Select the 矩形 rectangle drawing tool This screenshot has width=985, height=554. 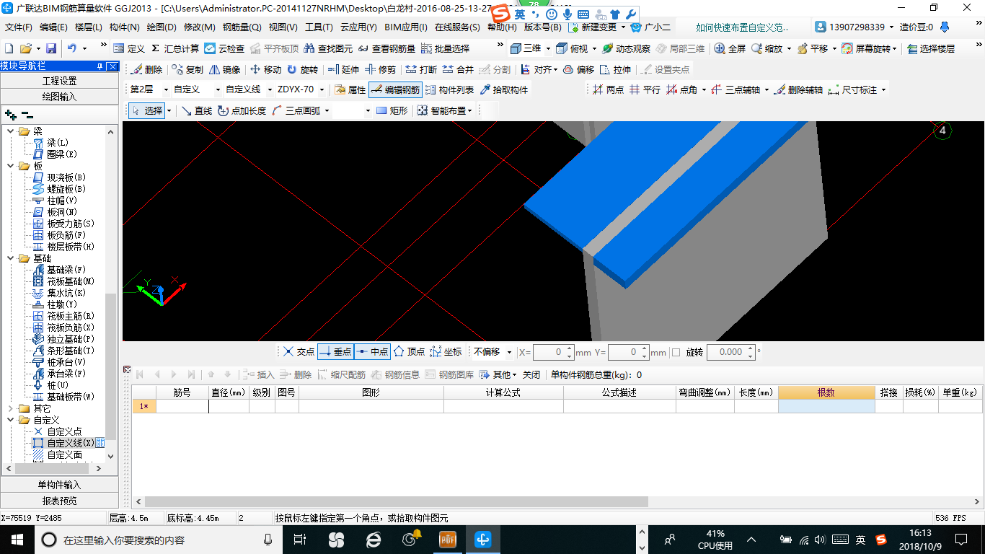pos(392,110)
